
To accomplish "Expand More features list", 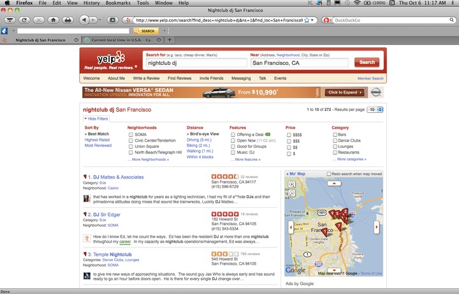I will pos(247,159).
